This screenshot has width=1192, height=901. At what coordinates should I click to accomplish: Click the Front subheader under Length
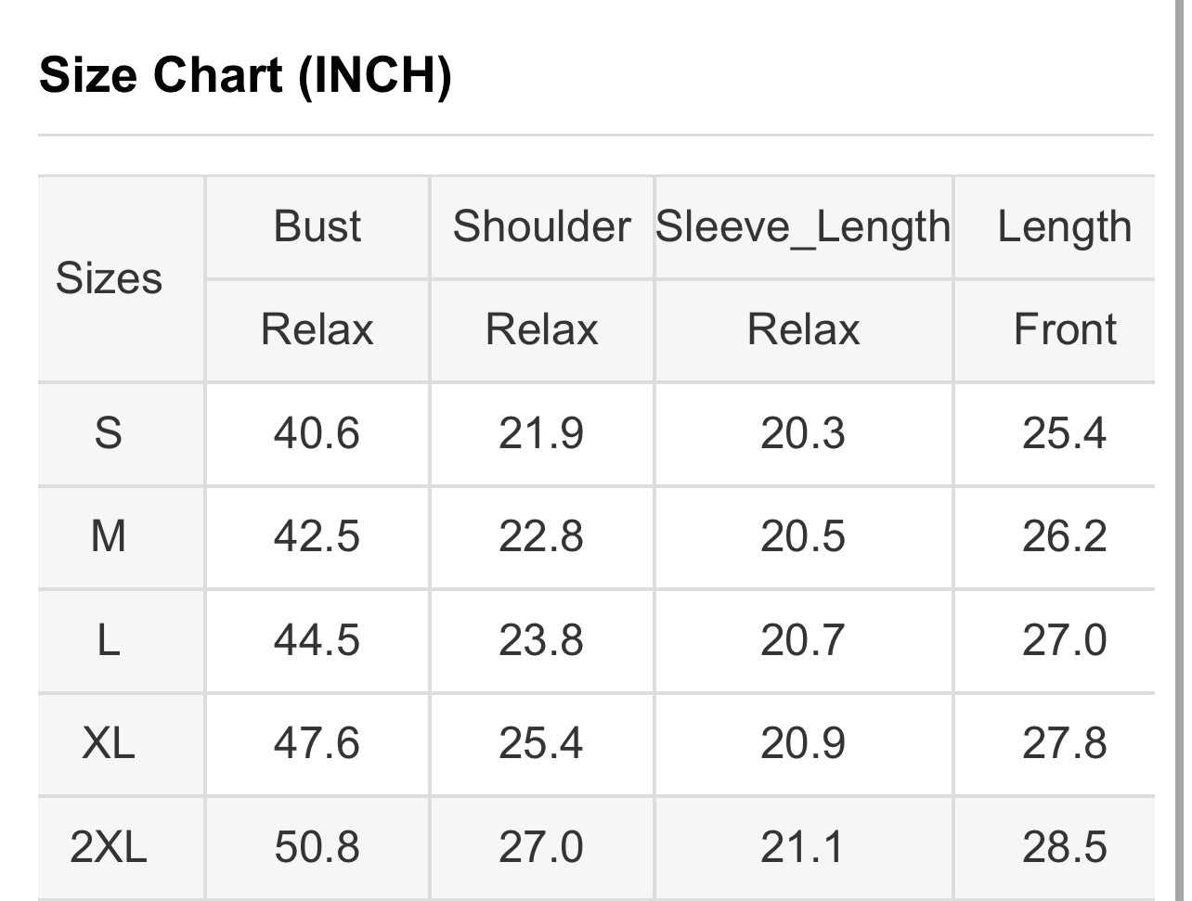click(x=1064, y=329)
